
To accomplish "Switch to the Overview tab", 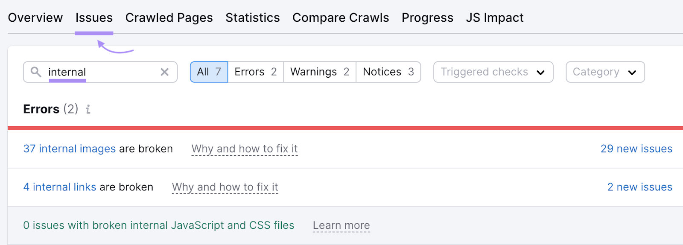I will (x=35, y=18).
